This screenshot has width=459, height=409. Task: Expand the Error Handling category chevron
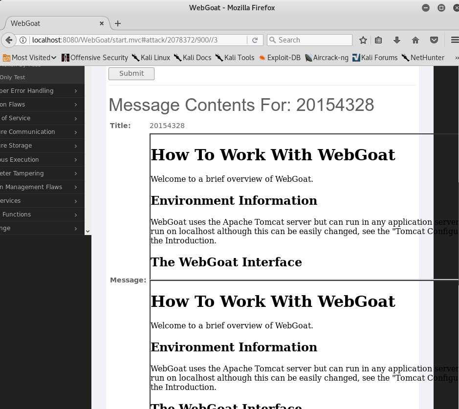76,91
